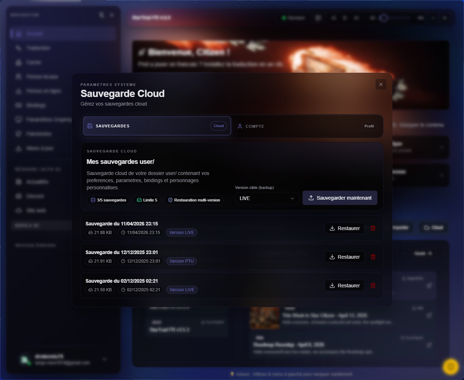The image size is (464, 380).
Task: Mute the volume in the title bar
Action: [372, 18]
